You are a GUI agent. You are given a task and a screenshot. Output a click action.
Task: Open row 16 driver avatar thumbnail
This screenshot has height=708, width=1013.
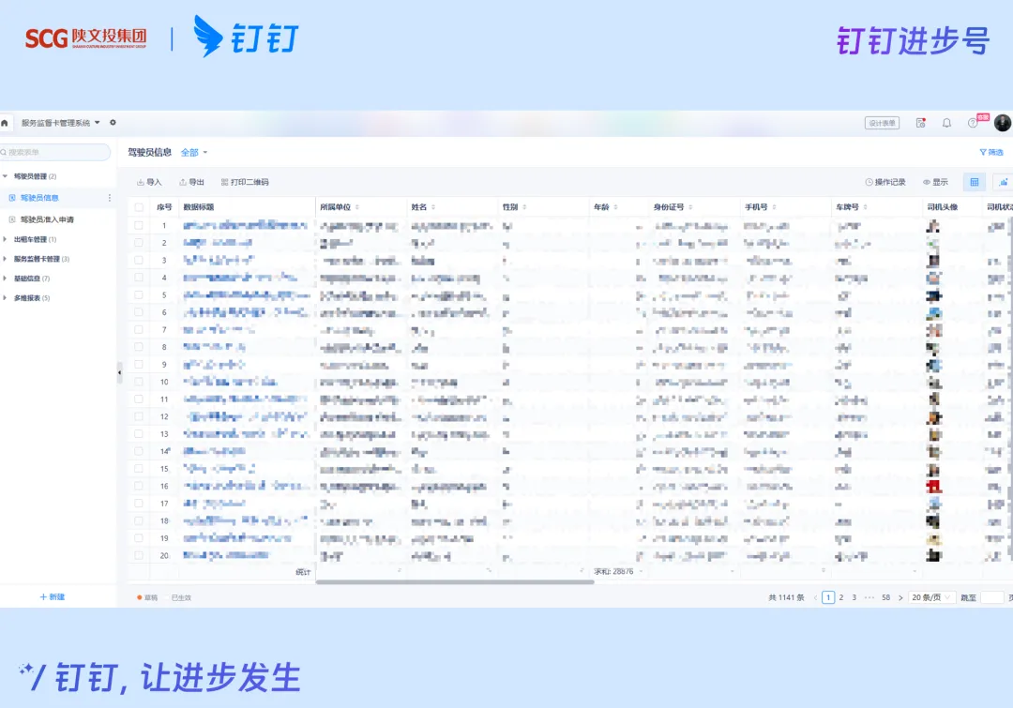(x=933, y=487)
